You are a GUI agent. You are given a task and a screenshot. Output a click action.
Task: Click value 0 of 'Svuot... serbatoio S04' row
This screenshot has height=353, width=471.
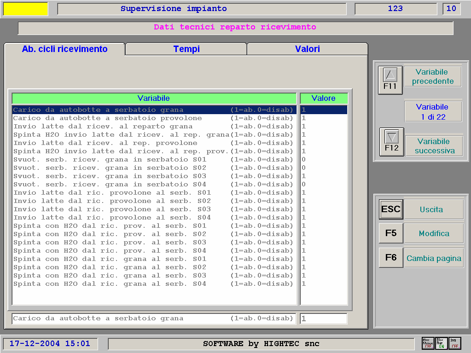304,185
